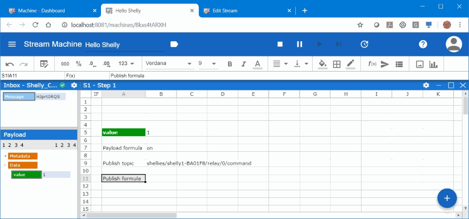The width and height of the screenshot is (469, 219).
Task: Open the cell borders tool
Action: tap(337, 64)
